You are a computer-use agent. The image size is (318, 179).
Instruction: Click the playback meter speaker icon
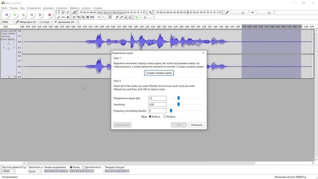[x=150, y=12]
